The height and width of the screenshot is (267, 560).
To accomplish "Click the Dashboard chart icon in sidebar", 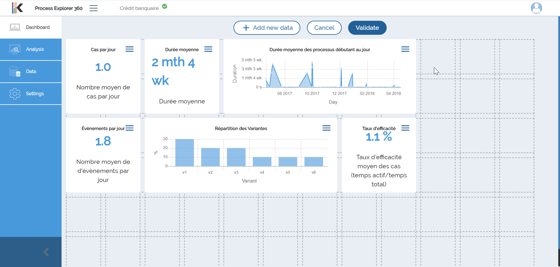I will click(15, 27).
